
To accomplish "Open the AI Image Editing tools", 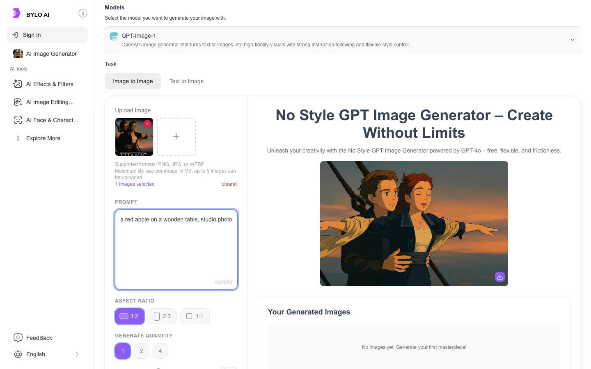I will (x=47, y=102).
